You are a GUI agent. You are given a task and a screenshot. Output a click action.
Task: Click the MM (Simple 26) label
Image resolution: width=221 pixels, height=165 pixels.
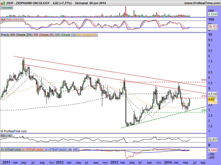pyautogui.click(x=44, y=35)
